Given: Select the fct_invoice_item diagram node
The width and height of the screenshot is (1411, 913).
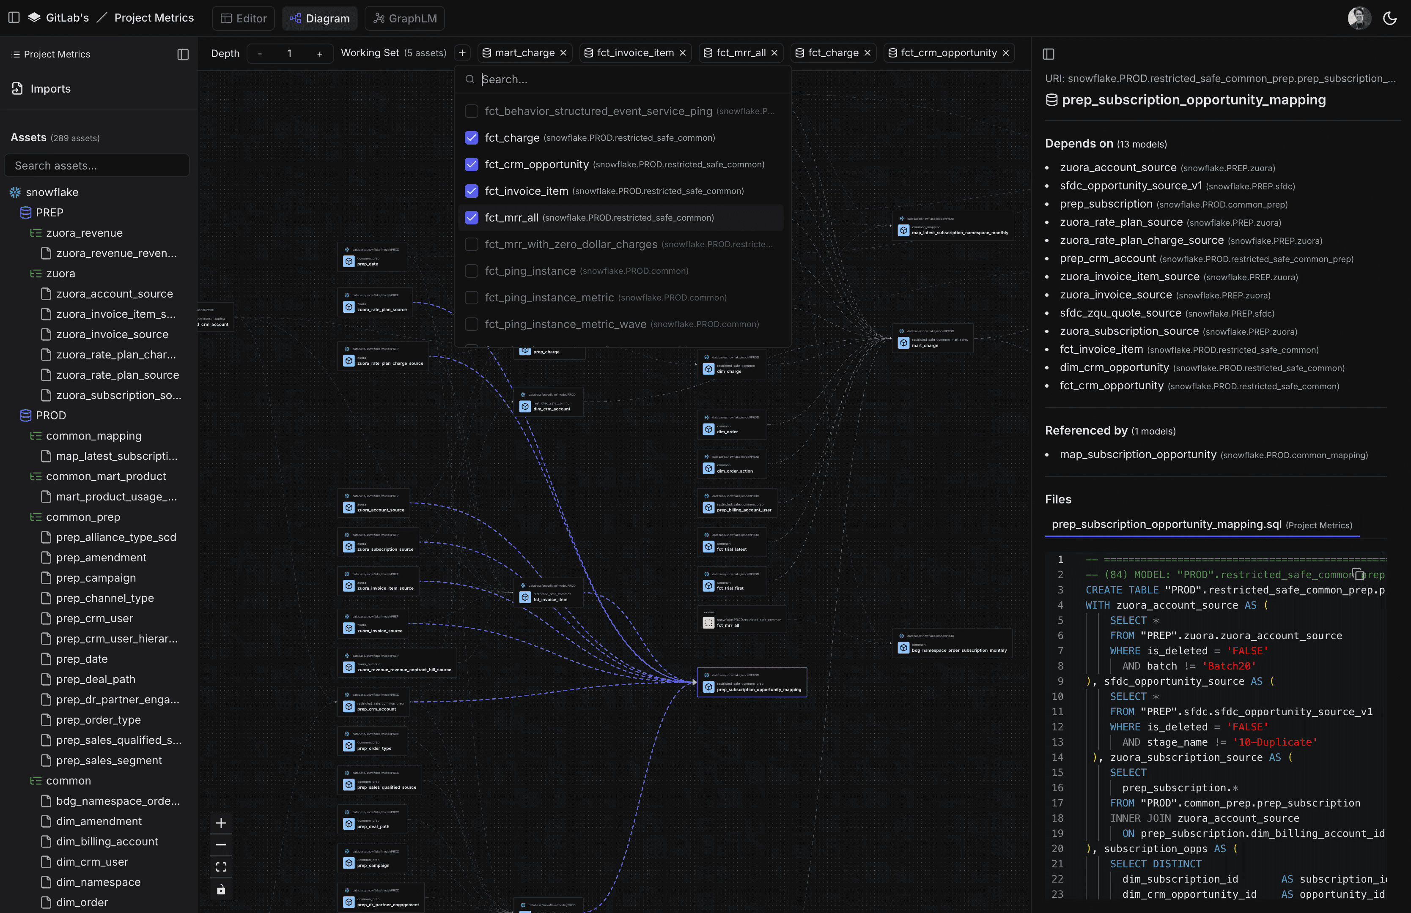Looking at the screenshot, I should pyautogui.click(x=549, y=593).
